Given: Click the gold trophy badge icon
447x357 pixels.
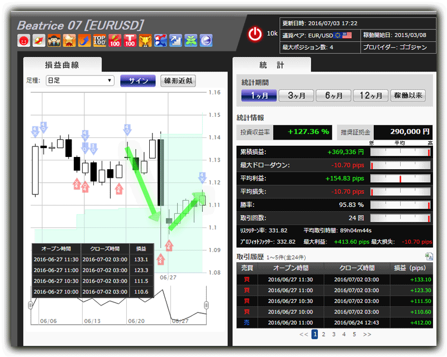Looking at the screenshot, I should [x=145, y=40].
